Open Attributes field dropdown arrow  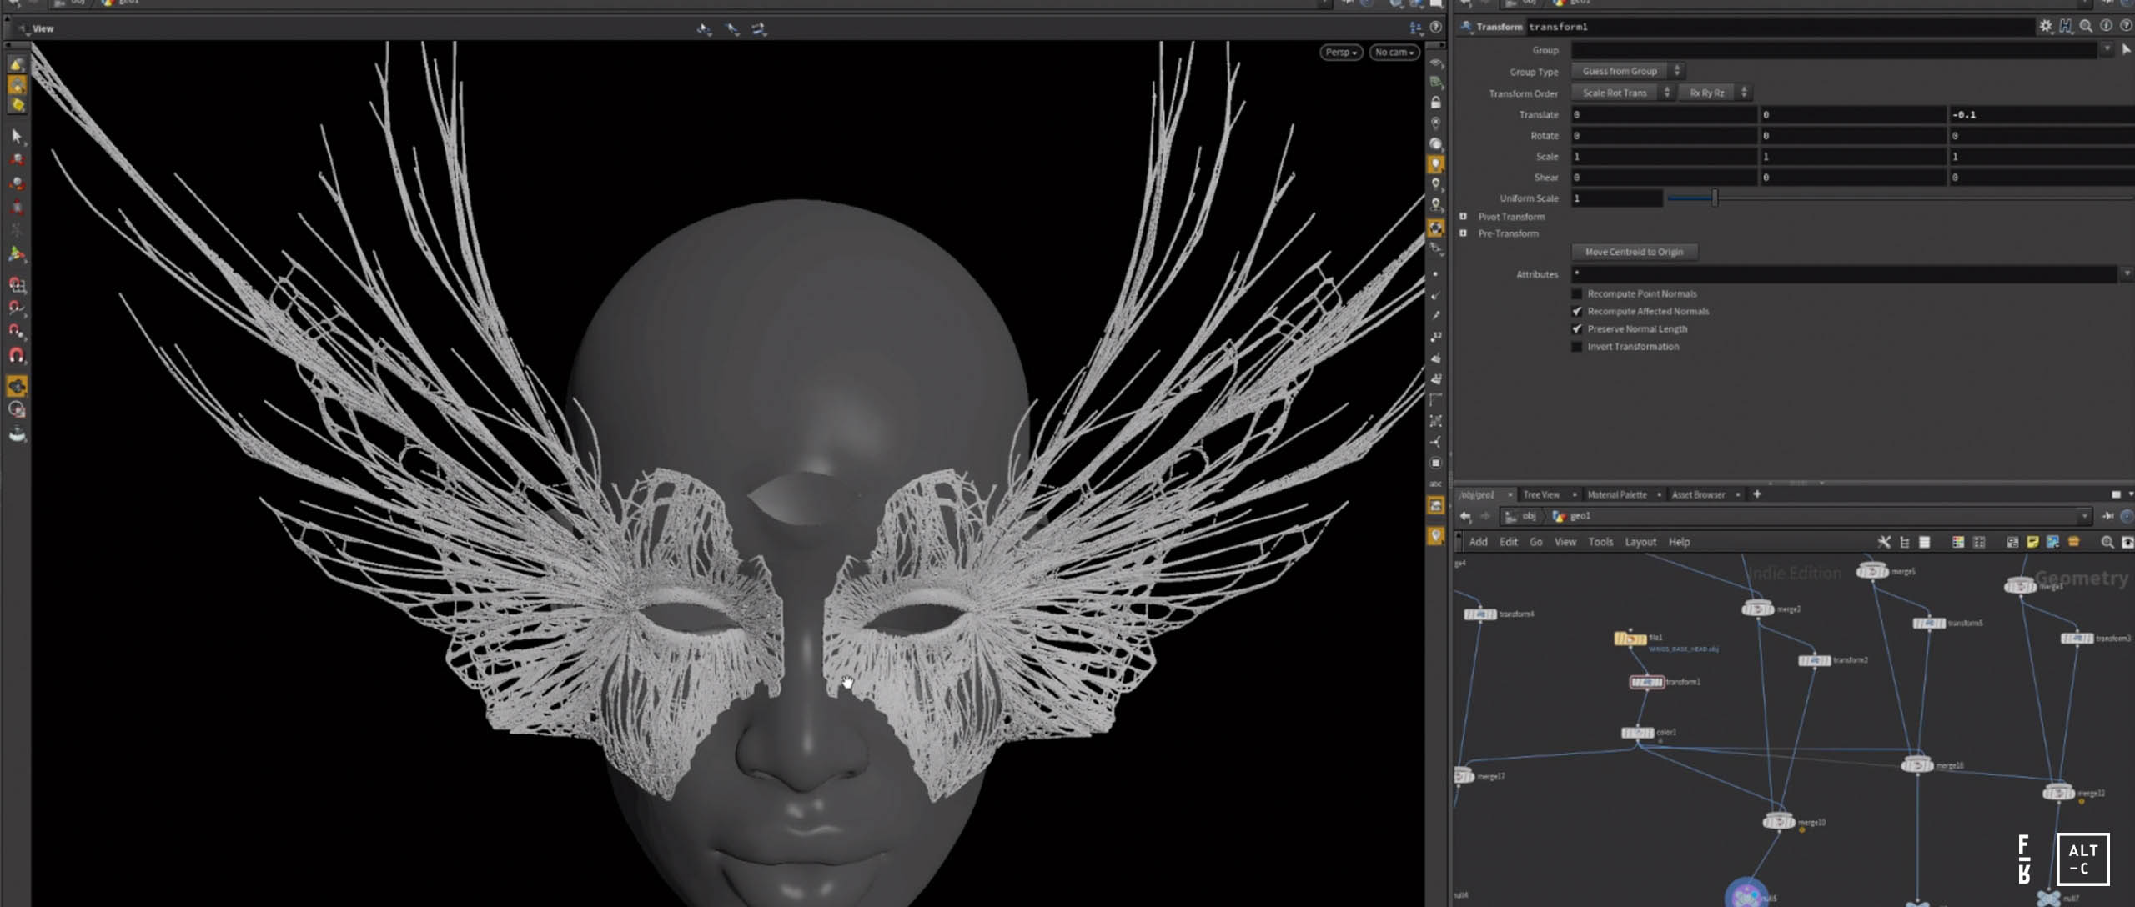coord(2127,274)
